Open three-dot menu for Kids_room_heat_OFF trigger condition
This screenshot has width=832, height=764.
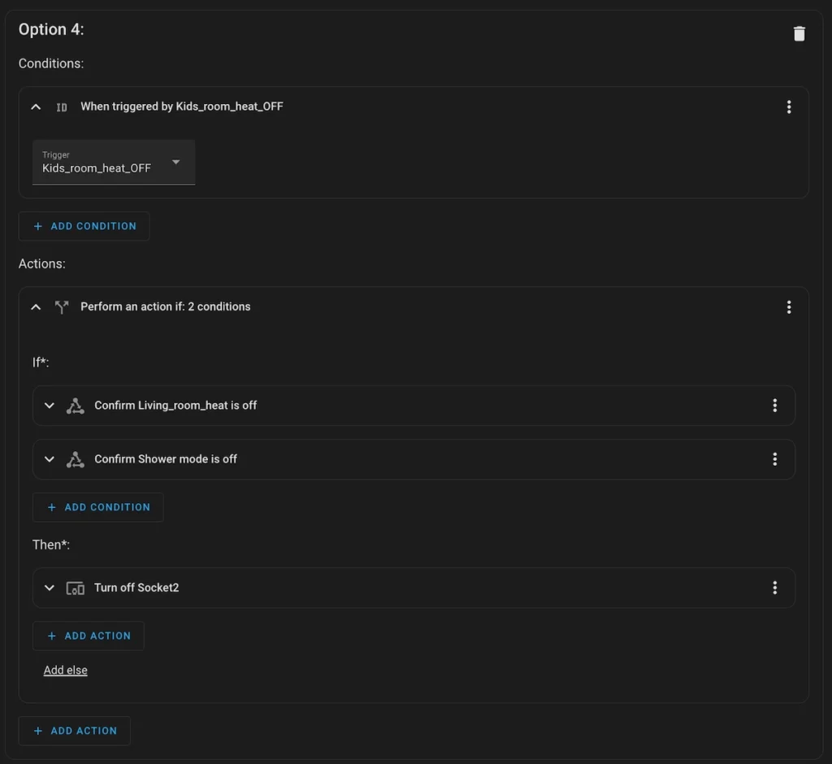click(788, 106)
